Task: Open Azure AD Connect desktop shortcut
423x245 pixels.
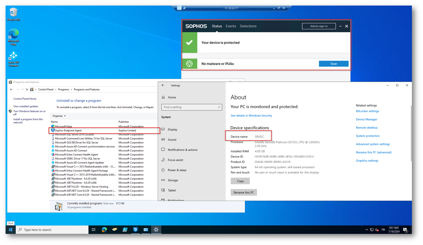Action: pyautogui.click(x=13, y=59)
